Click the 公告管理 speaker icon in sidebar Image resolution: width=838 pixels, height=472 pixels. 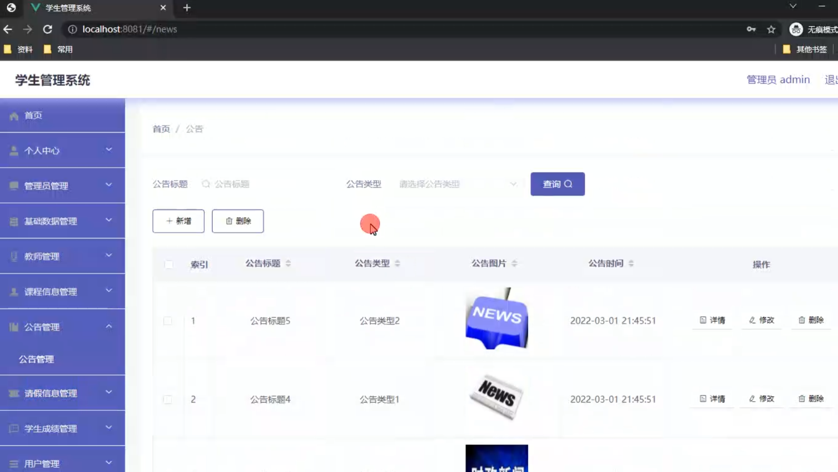pos(14,327)
